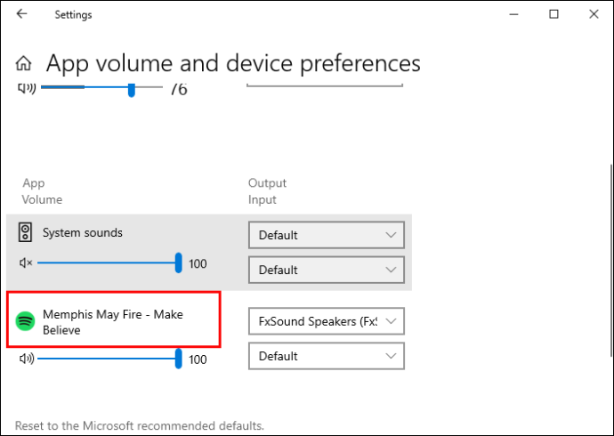Click the vertical scrollbar on the right
The width and height of the screenshot is (614, 436).
pos(611,261)
